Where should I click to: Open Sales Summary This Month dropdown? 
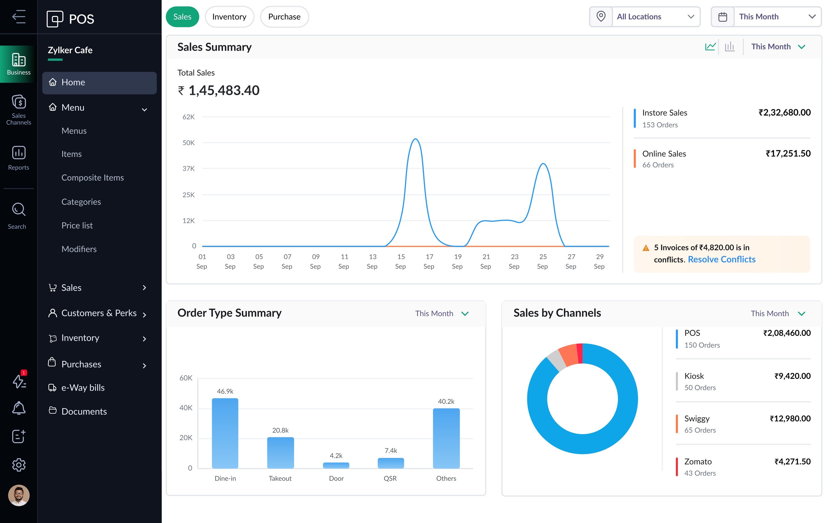pos(778,47)
